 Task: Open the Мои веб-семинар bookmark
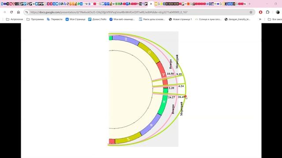[122, 19]
